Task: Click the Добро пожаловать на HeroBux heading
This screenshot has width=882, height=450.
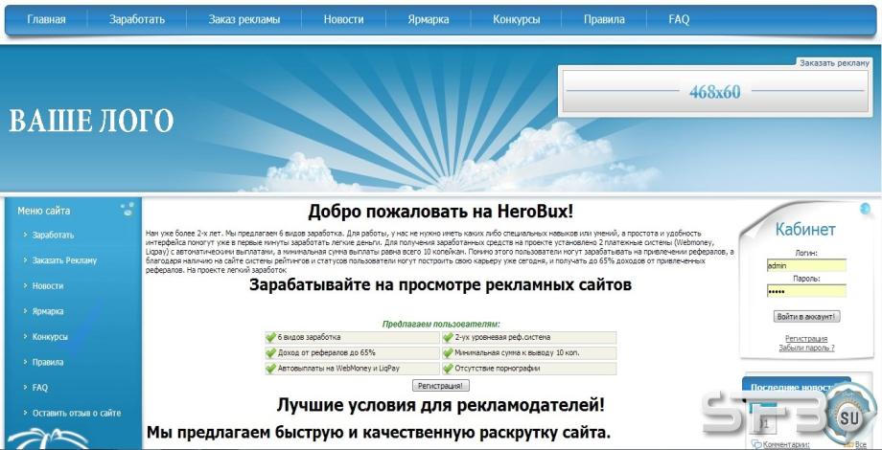Action: (x=441, y=213)
